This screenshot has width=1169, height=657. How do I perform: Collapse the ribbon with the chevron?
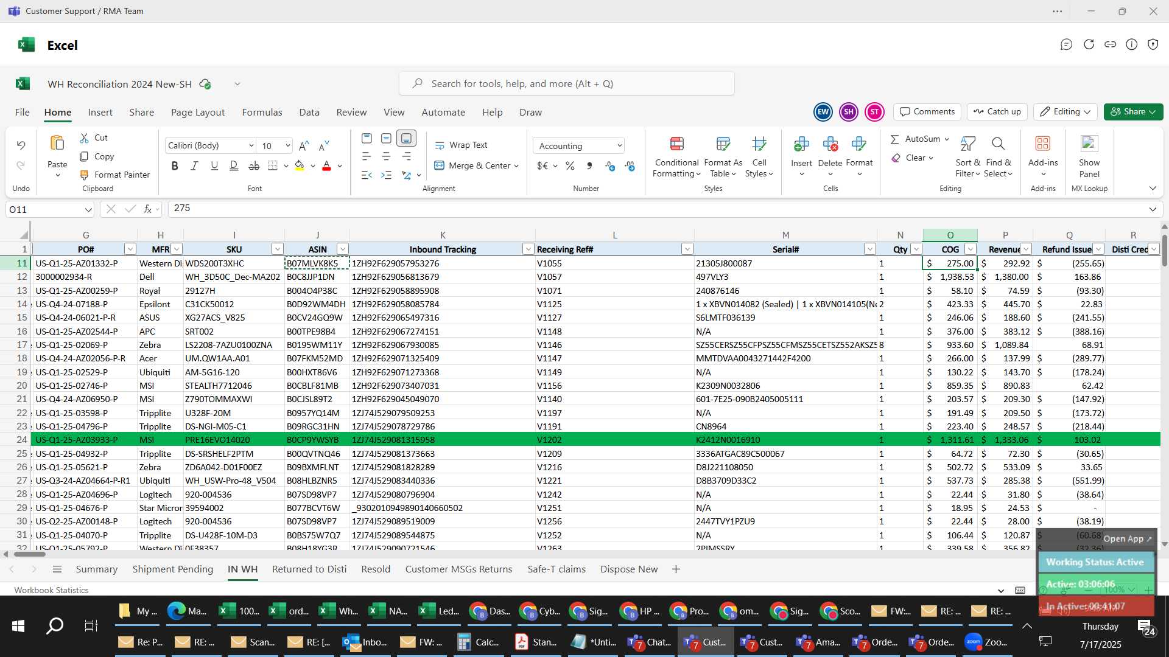click(1153, 189)
